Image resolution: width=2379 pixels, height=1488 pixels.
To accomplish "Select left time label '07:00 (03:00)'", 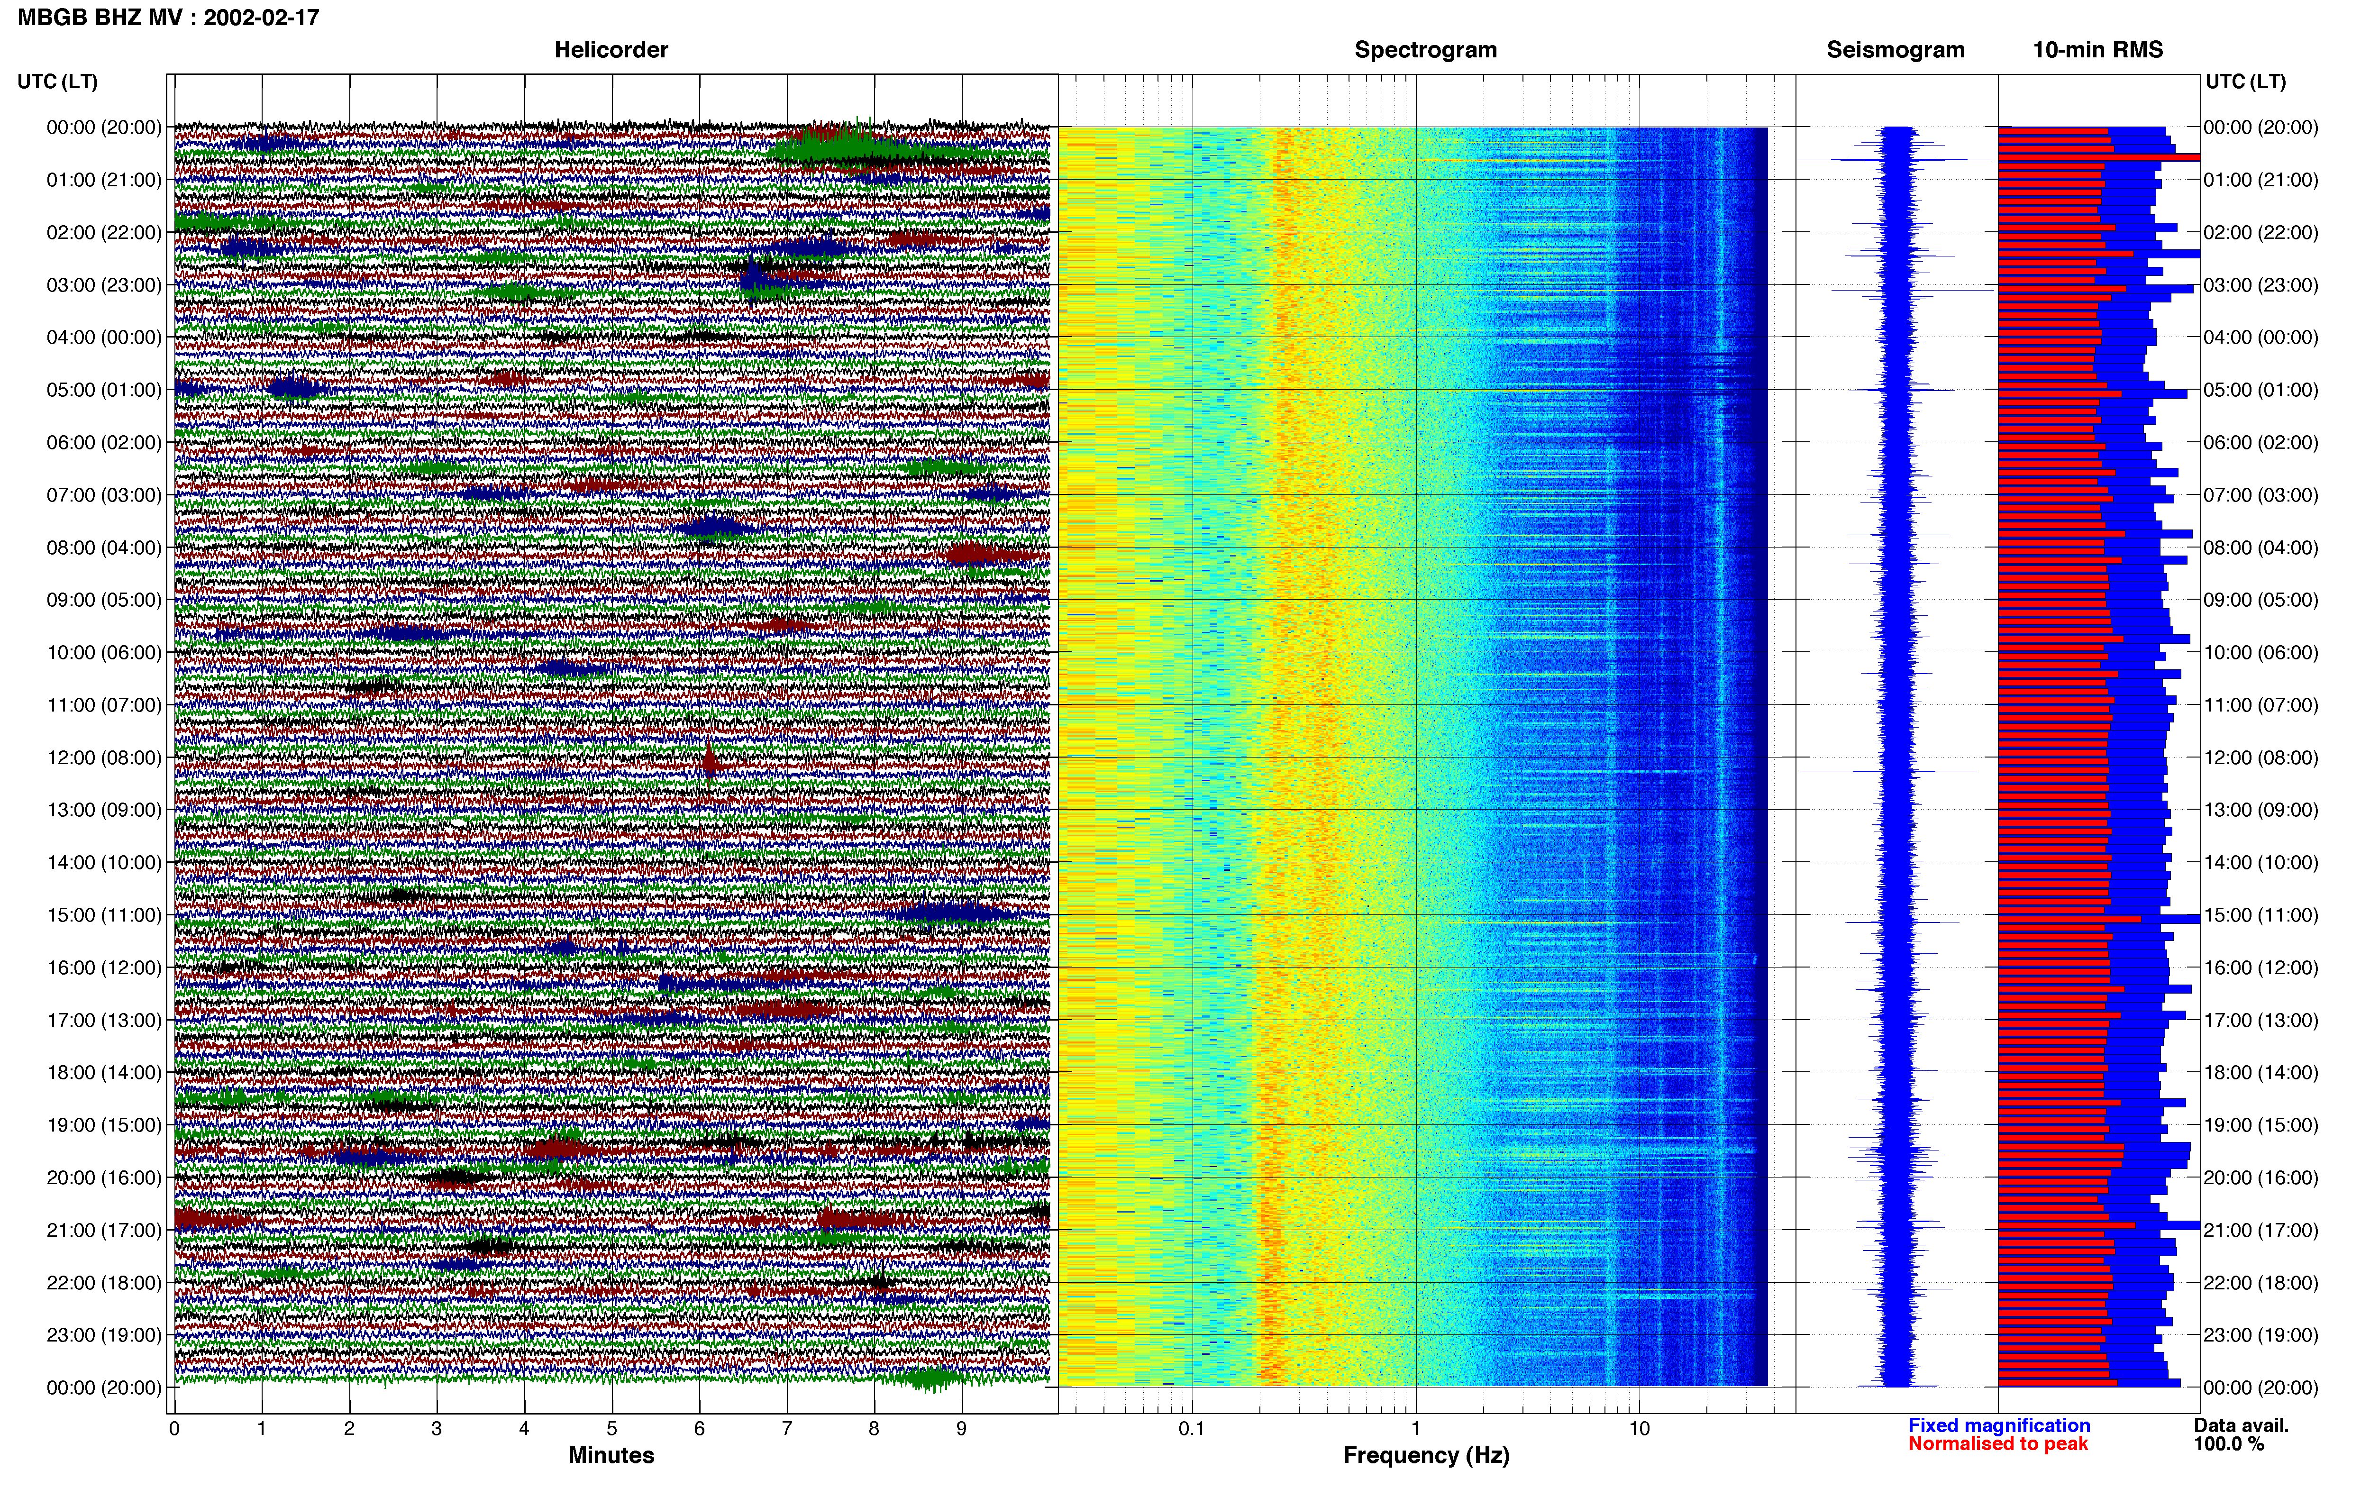I will pos(104,495).
